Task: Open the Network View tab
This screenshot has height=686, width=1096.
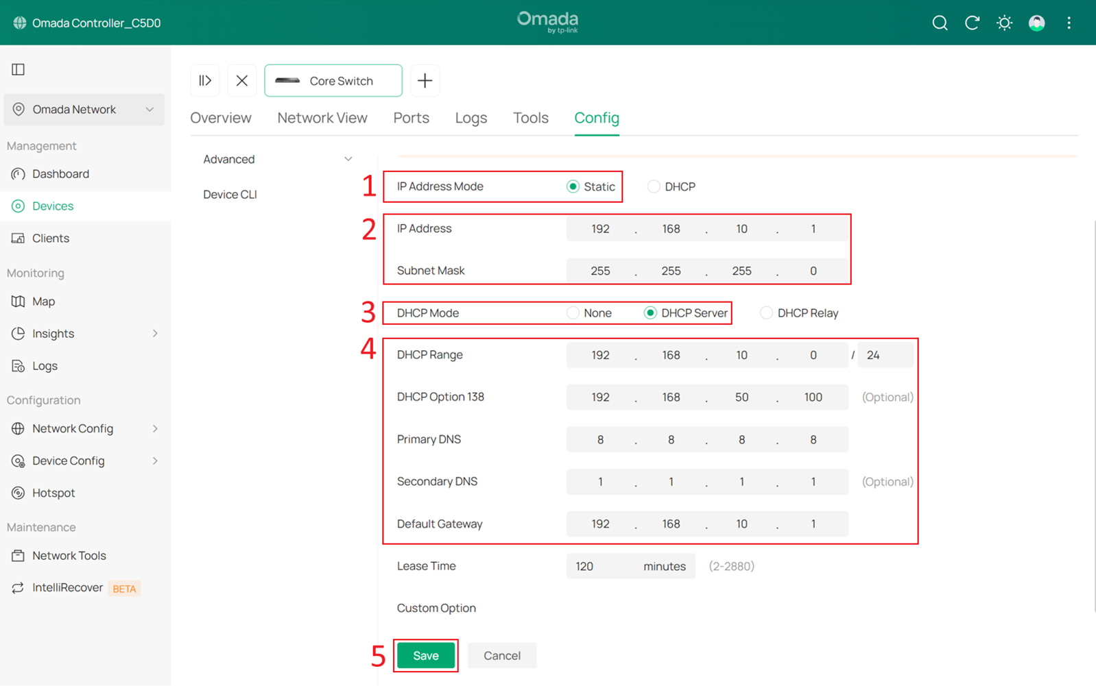Action: tap(322, 118)
